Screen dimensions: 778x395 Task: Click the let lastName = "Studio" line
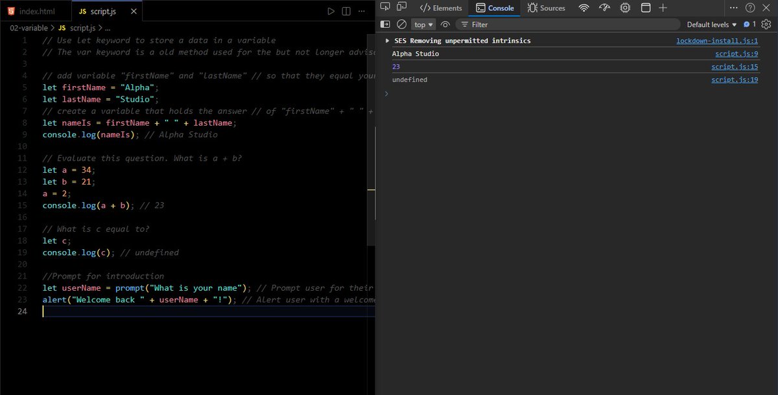[x=100, y=99]
